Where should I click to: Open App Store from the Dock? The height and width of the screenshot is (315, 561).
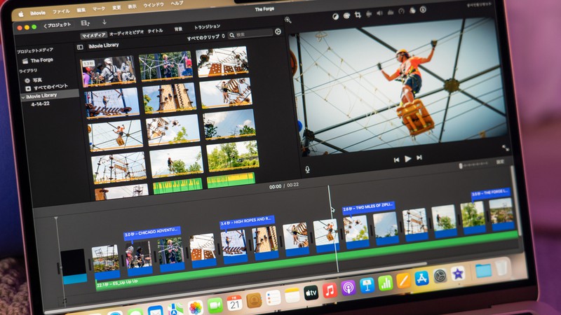[421, 278]
